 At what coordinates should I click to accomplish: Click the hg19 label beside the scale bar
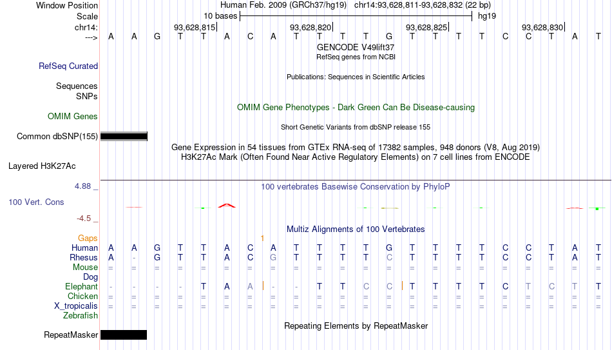(487, 16)
